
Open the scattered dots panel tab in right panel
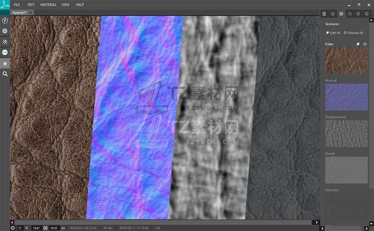point(350,14)
